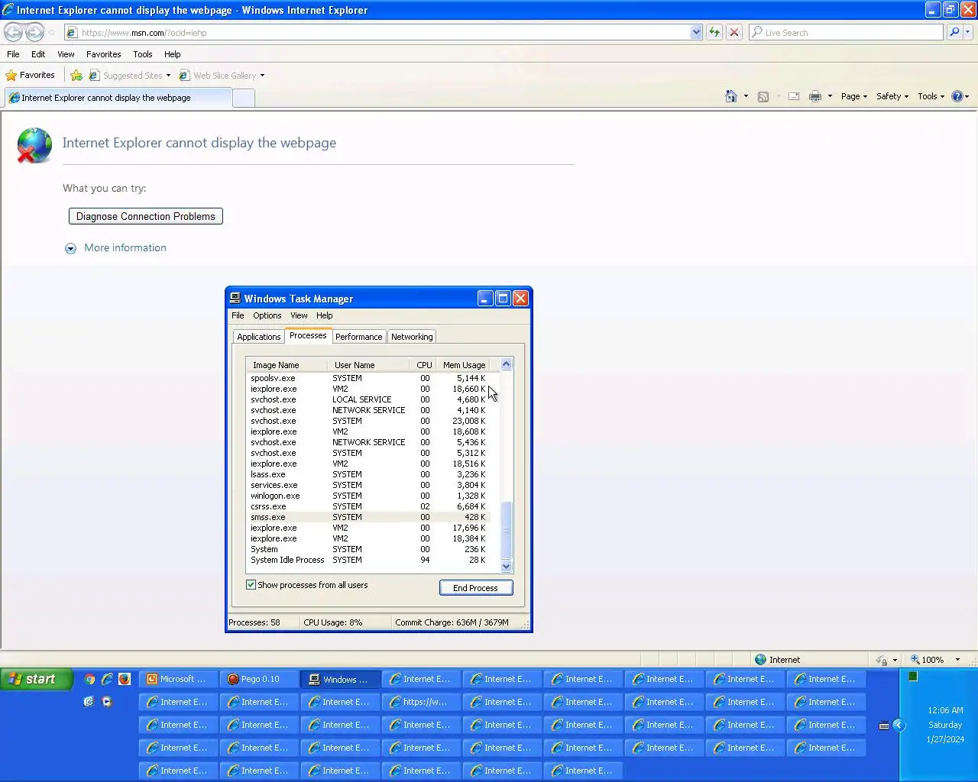Open Task Manager Options menu
This screenshot has width=978, height=782.
[267, 315]
